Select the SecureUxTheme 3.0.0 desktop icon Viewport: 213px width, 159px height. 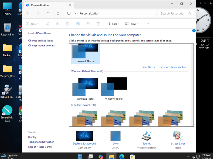pyautogui.click(x=7, y=114)
